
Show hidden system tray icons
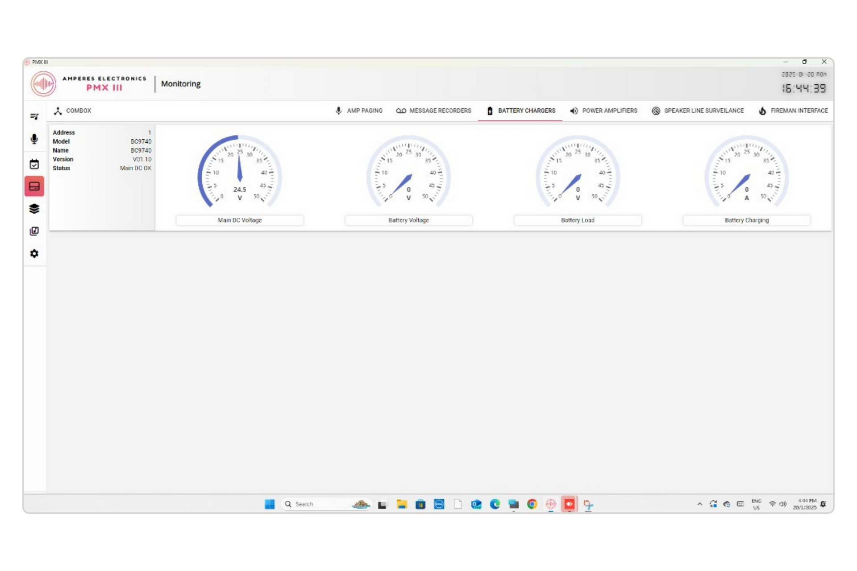pos(699,504)
